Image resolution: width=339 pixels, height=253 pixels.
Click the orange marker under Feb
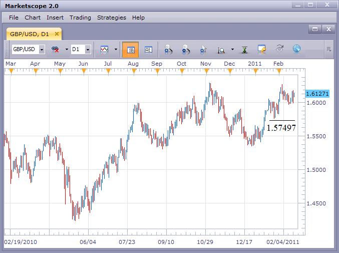click(x=279, y=71)
